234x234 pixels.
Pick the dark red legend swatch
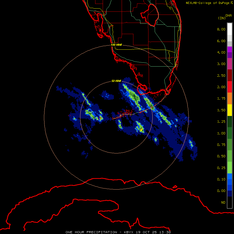pos(230,75)
